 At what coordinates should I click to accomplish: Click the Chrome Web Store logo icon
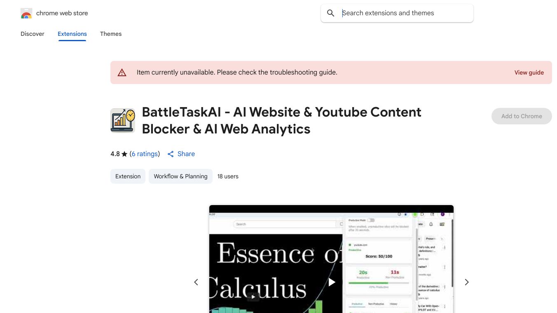(x=26, y=14)
